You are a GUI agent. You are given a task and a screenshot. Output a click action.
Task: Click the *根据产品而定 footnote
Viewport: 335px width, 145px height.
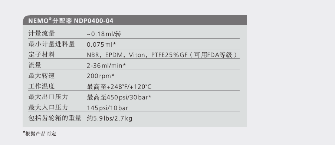pyautogui.click(x=40, y=134)
